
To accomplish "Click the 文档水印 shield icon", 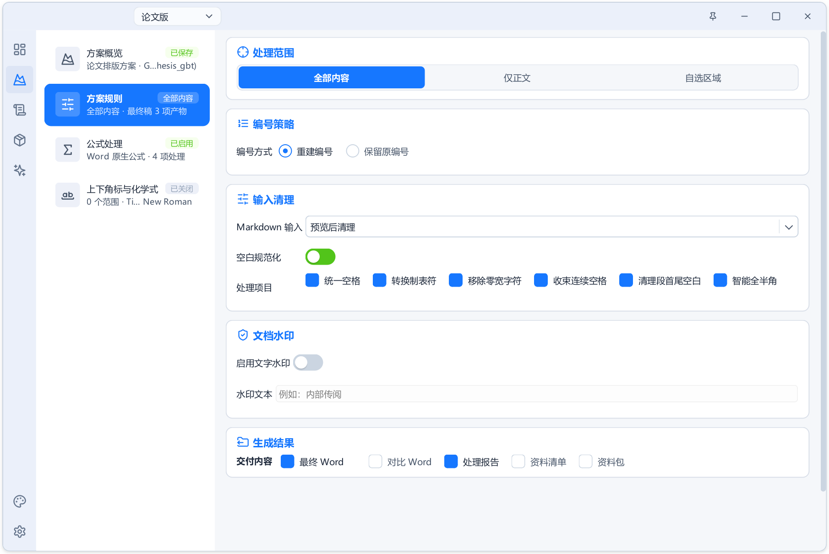I will coord(243,335).
